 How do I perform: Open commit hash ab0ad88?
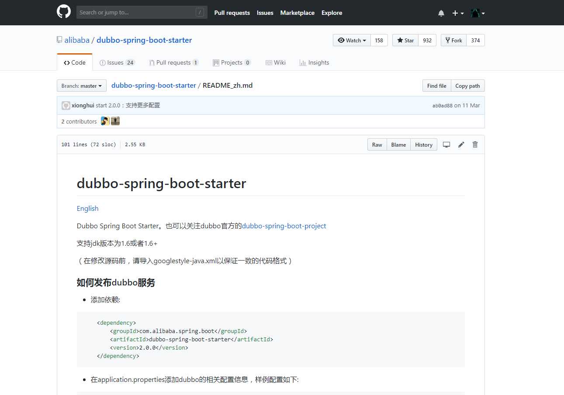click(x=443, y=106)
